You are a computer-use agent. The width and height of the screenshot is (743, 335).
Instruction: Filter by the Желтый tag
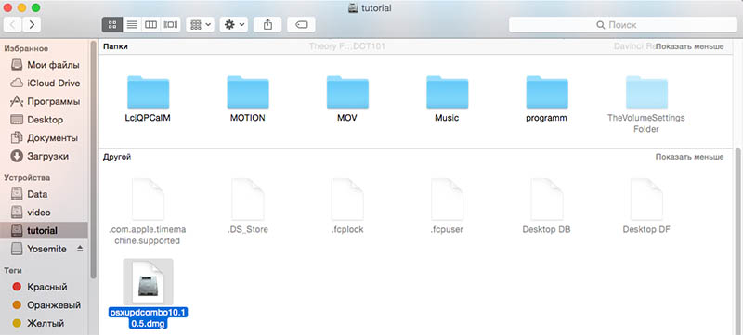pos(45,324)
